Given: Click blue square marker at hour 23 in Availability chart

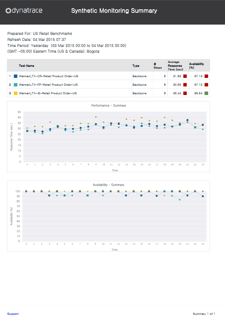Looking at the screenshot, I should tap(203, 196).
